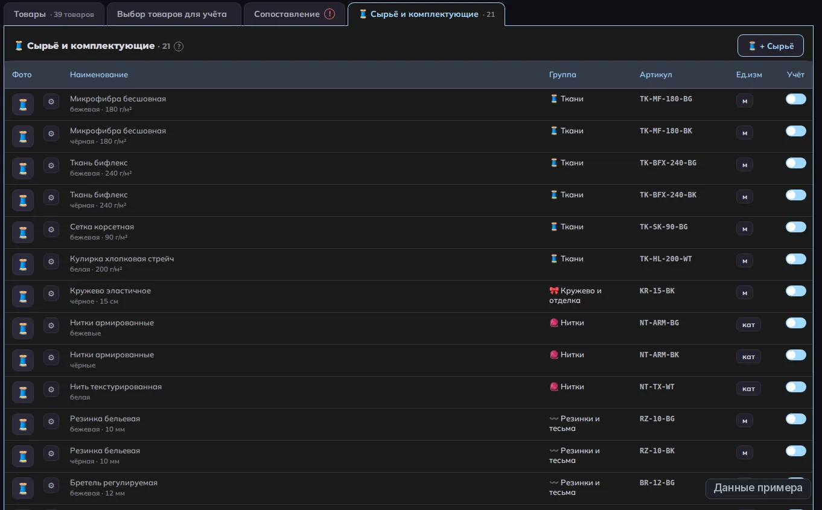Viewport: 822px width, 510px height.
Task: Toggle Учёт switch for KR-15-BK
Action: [x=795, y=291]
